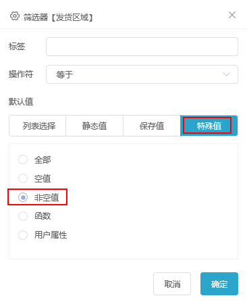Choose the 空值 radio option
The image size is (247, 302).
tap(23, 178)
